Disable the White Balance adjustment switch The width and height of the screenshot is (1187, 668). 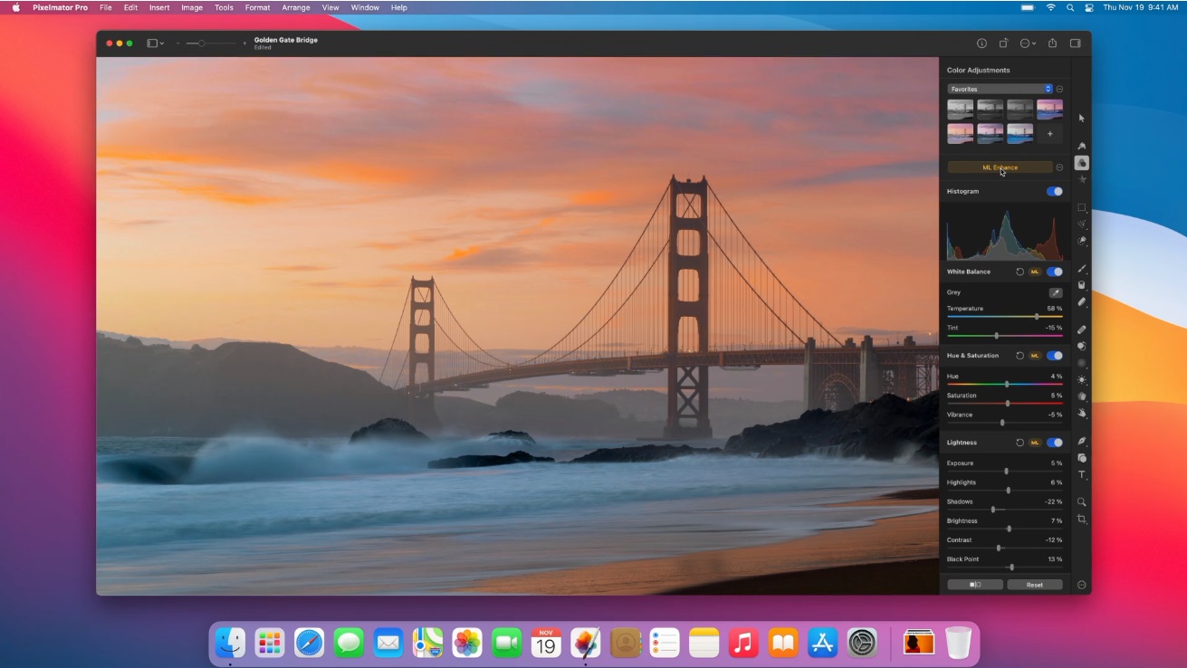coord(1054,272)
